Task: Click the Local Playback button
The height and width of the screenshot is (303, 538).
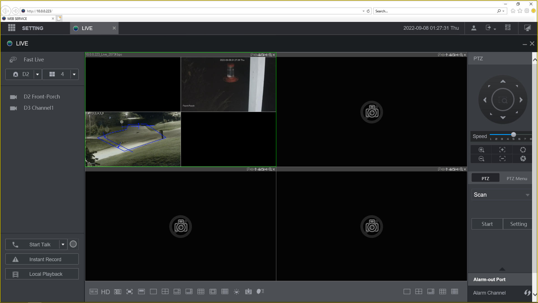Action: 42,274
